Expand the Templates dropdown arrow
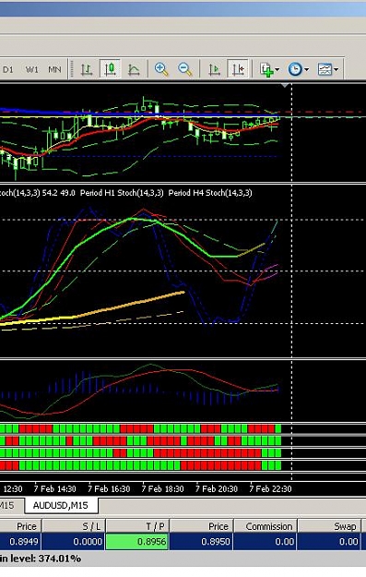Image resolution: width=366 pixels, height=577 pixels. [x=336, y=69]
